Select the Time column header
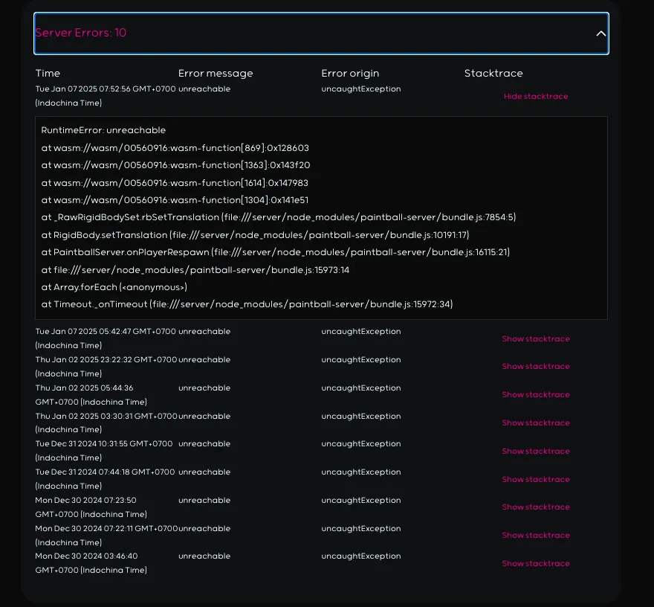Viewport: 654px width, 607px height. (48, 73)
